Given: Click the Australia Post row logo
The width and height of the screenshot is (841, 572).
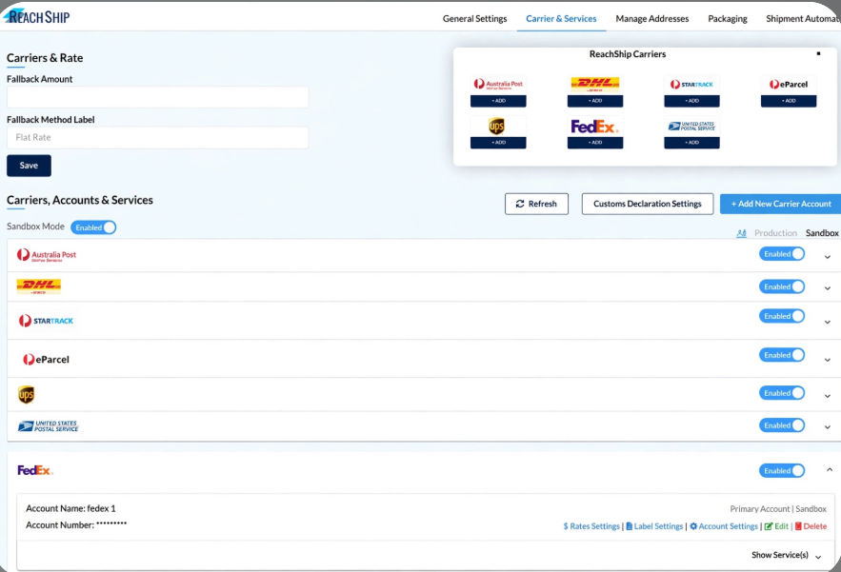Looking at the screenshot, I should 46,255.
